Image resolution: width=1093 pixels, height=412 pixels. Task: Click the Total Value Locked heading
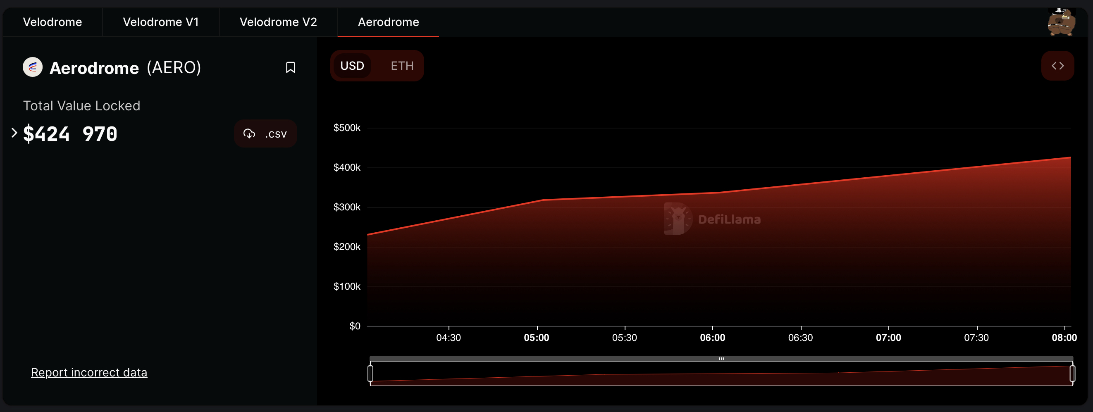click(81, 106)
